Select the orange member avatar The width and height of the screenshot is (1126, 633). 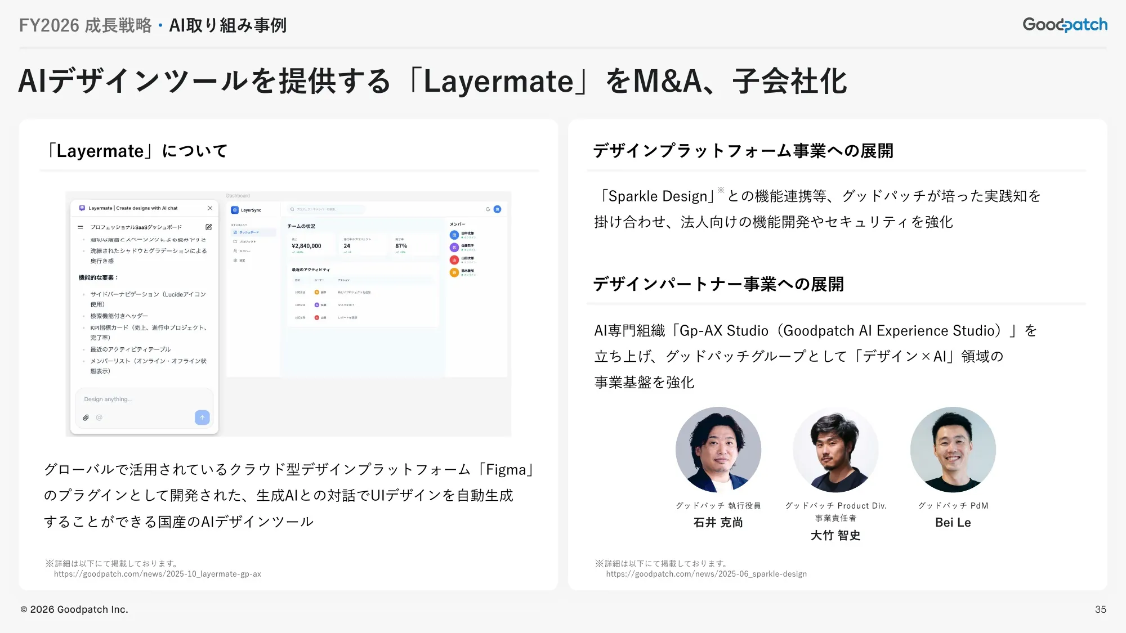pos(454,272)
